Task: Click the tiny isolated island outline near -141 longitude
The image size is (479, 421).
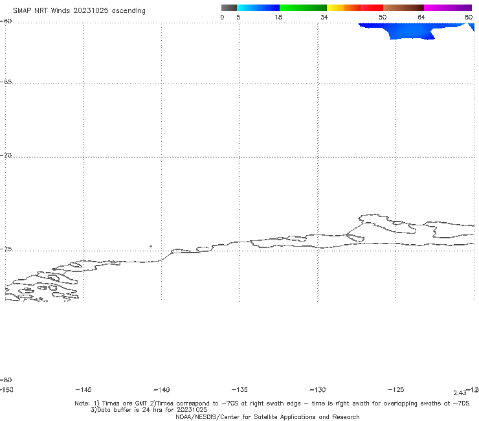Action: point(151,246)
